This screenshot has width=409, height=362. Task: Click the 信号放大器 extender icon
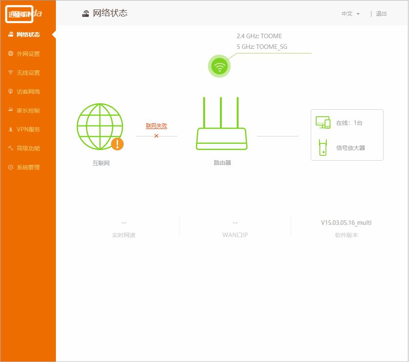(323, 148)
